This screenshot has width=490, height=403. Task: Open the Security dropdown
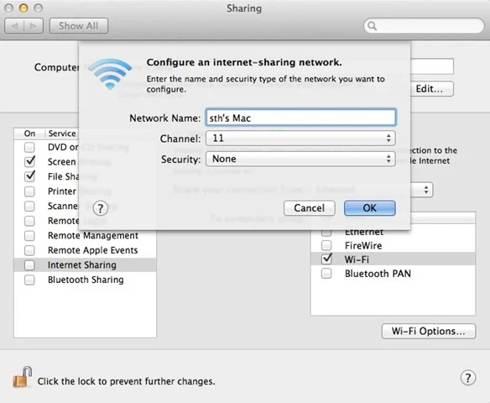pos(300,159)
